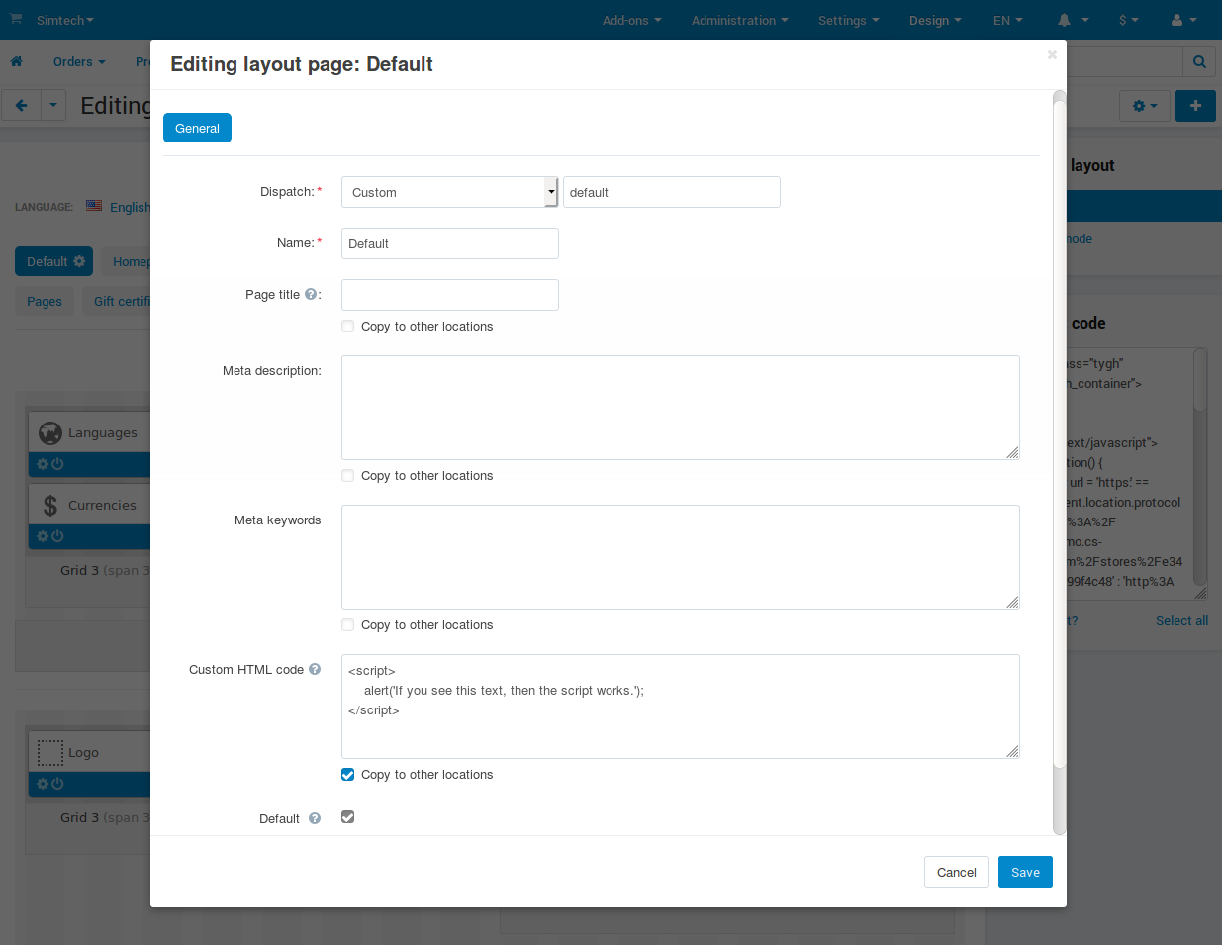The width and height of the screenshot is (1222, 945).
Task: Open the Add-ons menu
Action: 632,20
